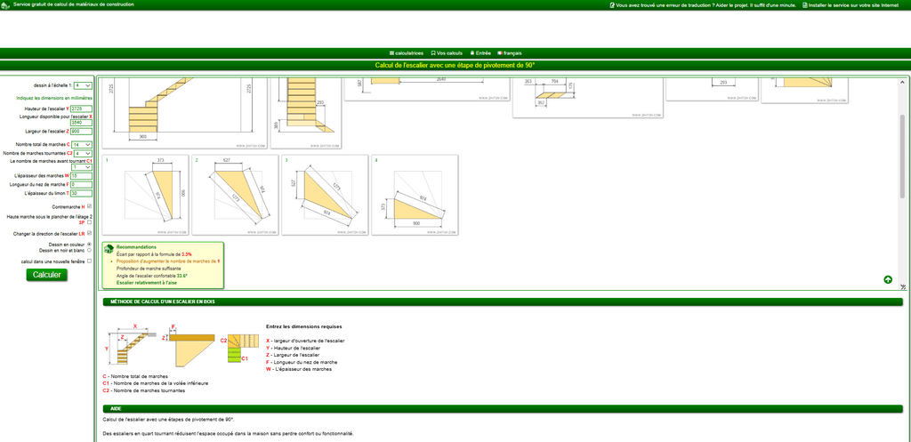The image size is (911, 442).
Task: Change language via français flag
Action: 510,53
